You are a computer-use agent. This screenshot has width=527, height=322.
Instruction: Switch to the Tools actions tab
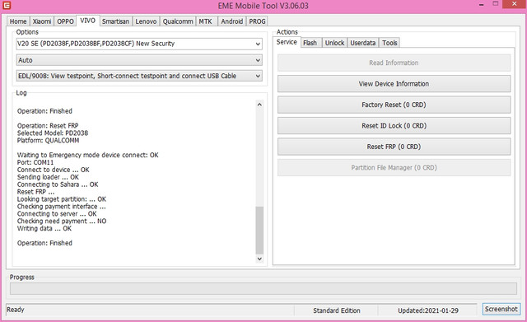click(389, 43)
